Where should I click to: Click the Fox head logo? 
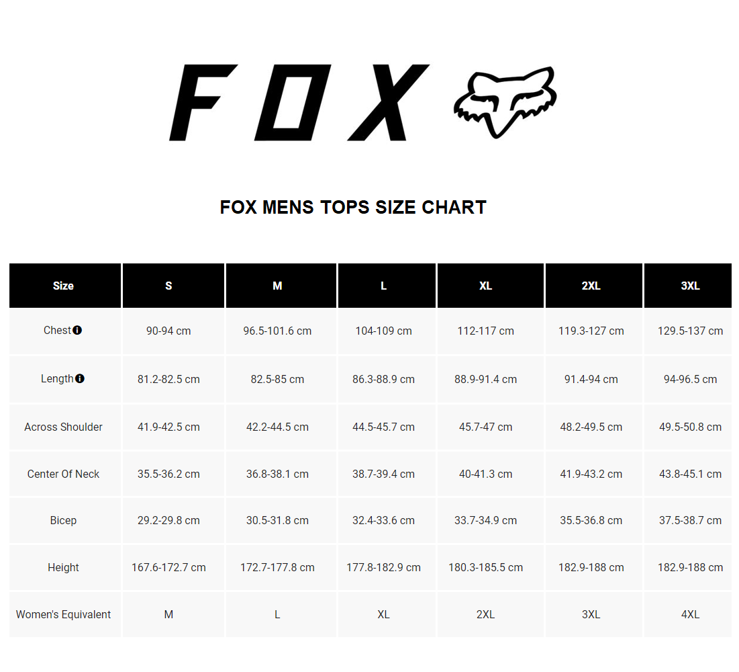tap(505, 102)
